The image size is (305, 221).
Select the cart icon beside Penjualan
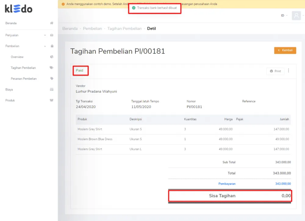[x=52, y=35]
